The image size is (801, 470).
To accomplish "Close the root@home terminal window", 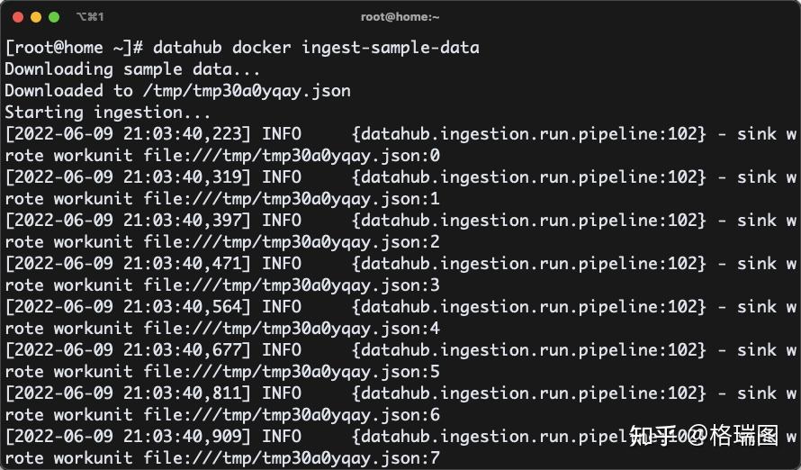I will coord(18,17).
